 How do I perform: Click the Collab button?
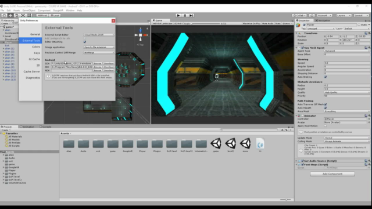[x=299, y=16]
